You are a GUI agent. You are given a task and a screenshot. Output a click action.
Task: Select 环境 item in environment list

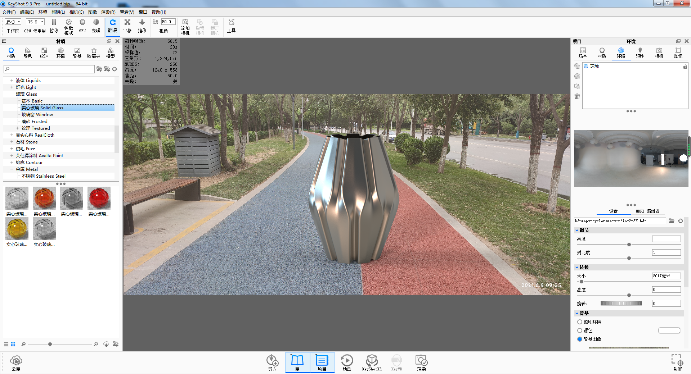click(x=635, y=67)
